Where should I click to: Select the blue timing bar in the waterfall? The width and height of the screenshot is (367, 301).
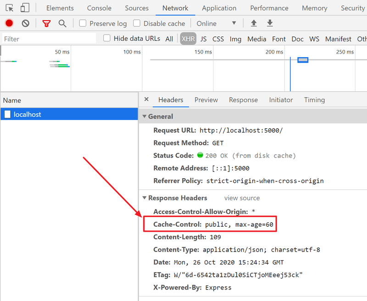[302, 60]
